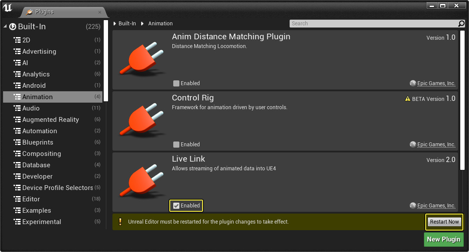Select the Editor category
469x252 pixels.
pos(31,199)
